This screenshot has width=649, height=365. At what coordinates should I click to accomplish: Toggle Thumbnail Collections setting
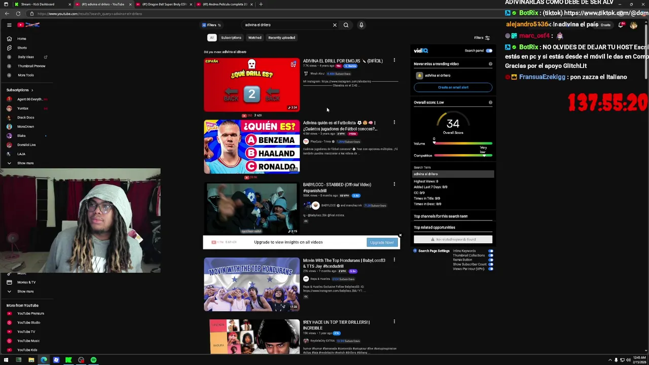[x=490, y=255]
